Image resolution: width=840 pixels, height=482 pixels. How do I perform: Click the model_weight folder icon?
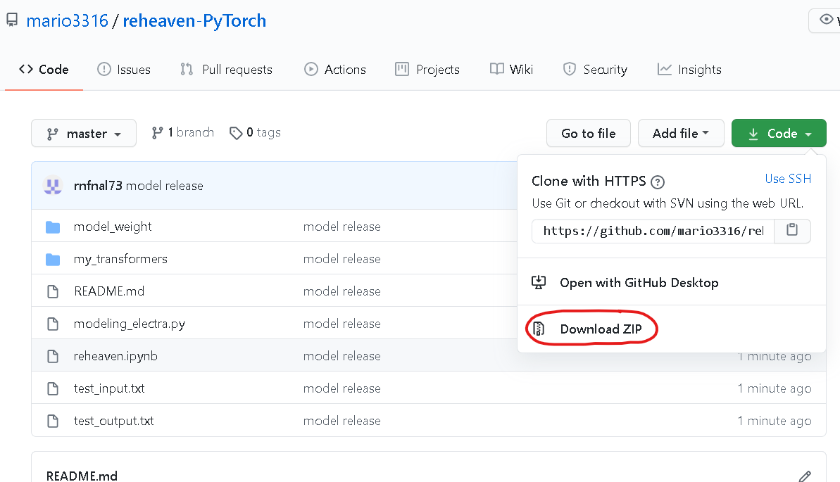point(53,227)
